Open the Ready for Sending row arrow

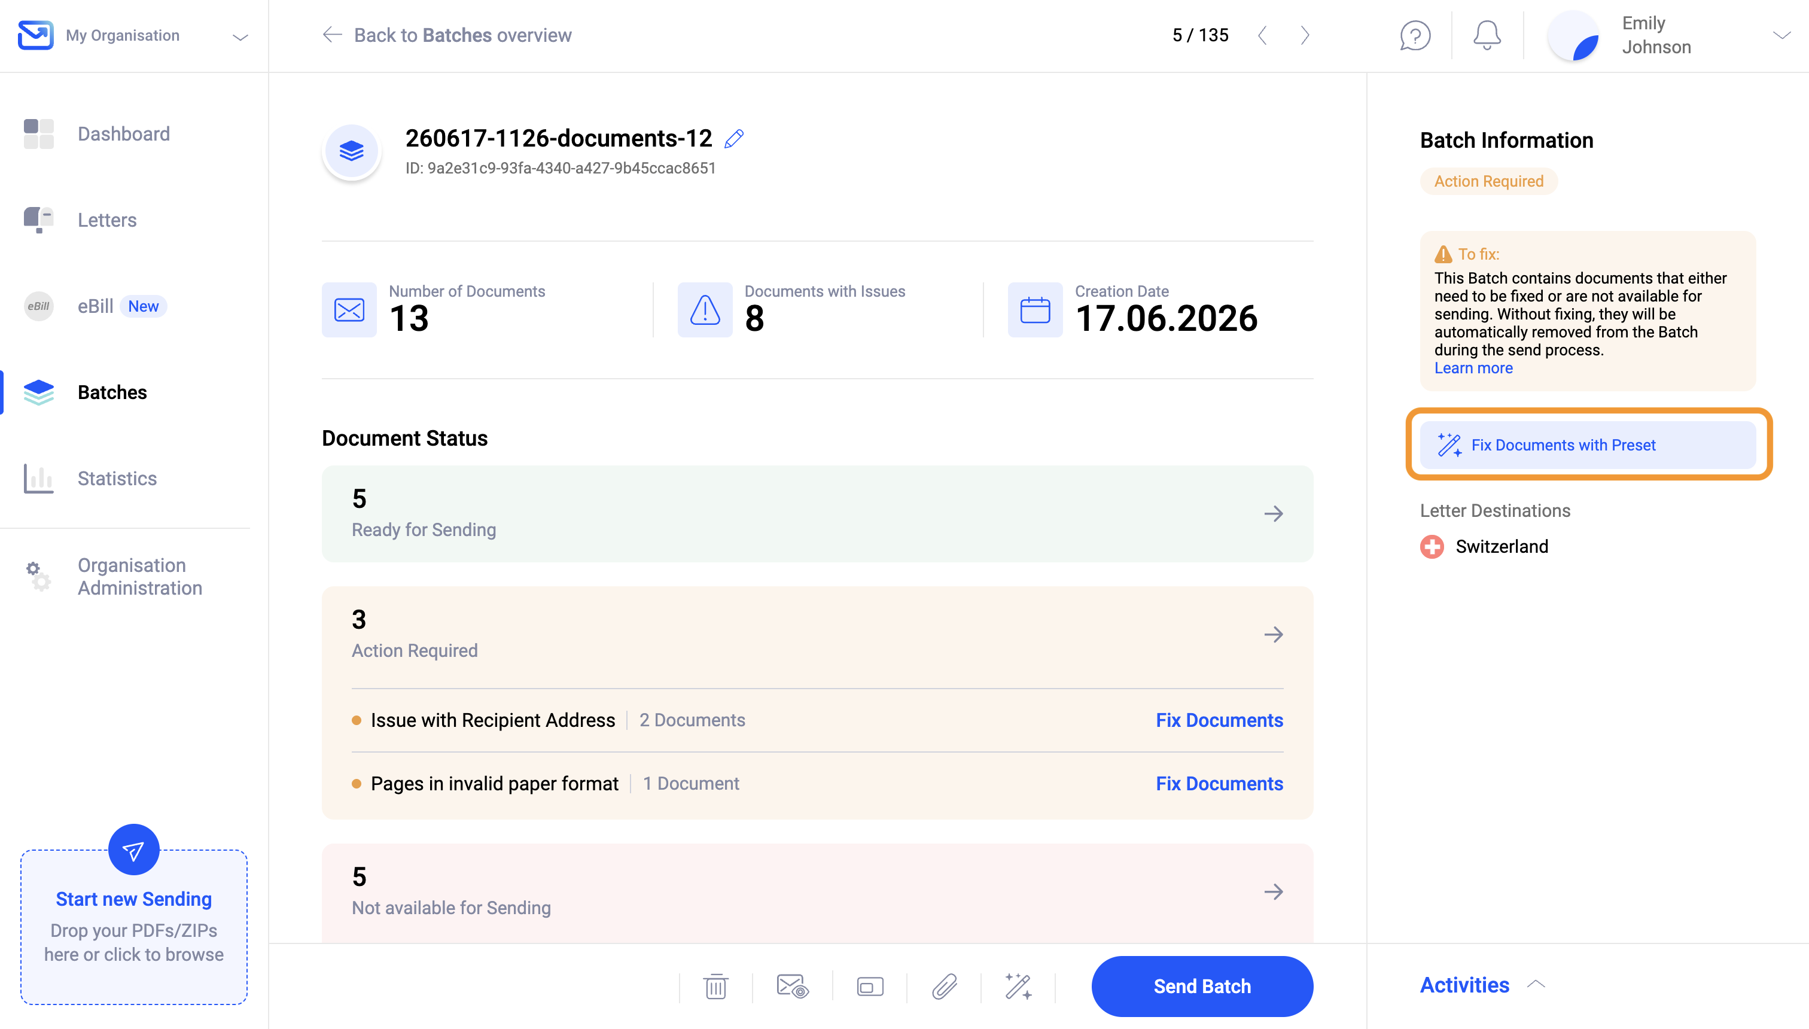click(1274, 514)
